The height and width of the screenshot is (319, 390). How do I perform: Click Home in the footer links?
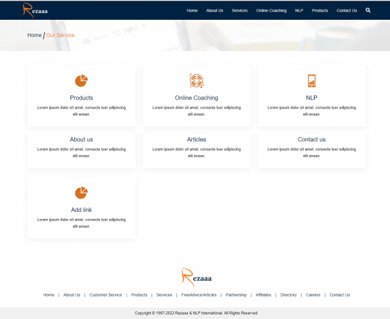click(x=49, y=295)
